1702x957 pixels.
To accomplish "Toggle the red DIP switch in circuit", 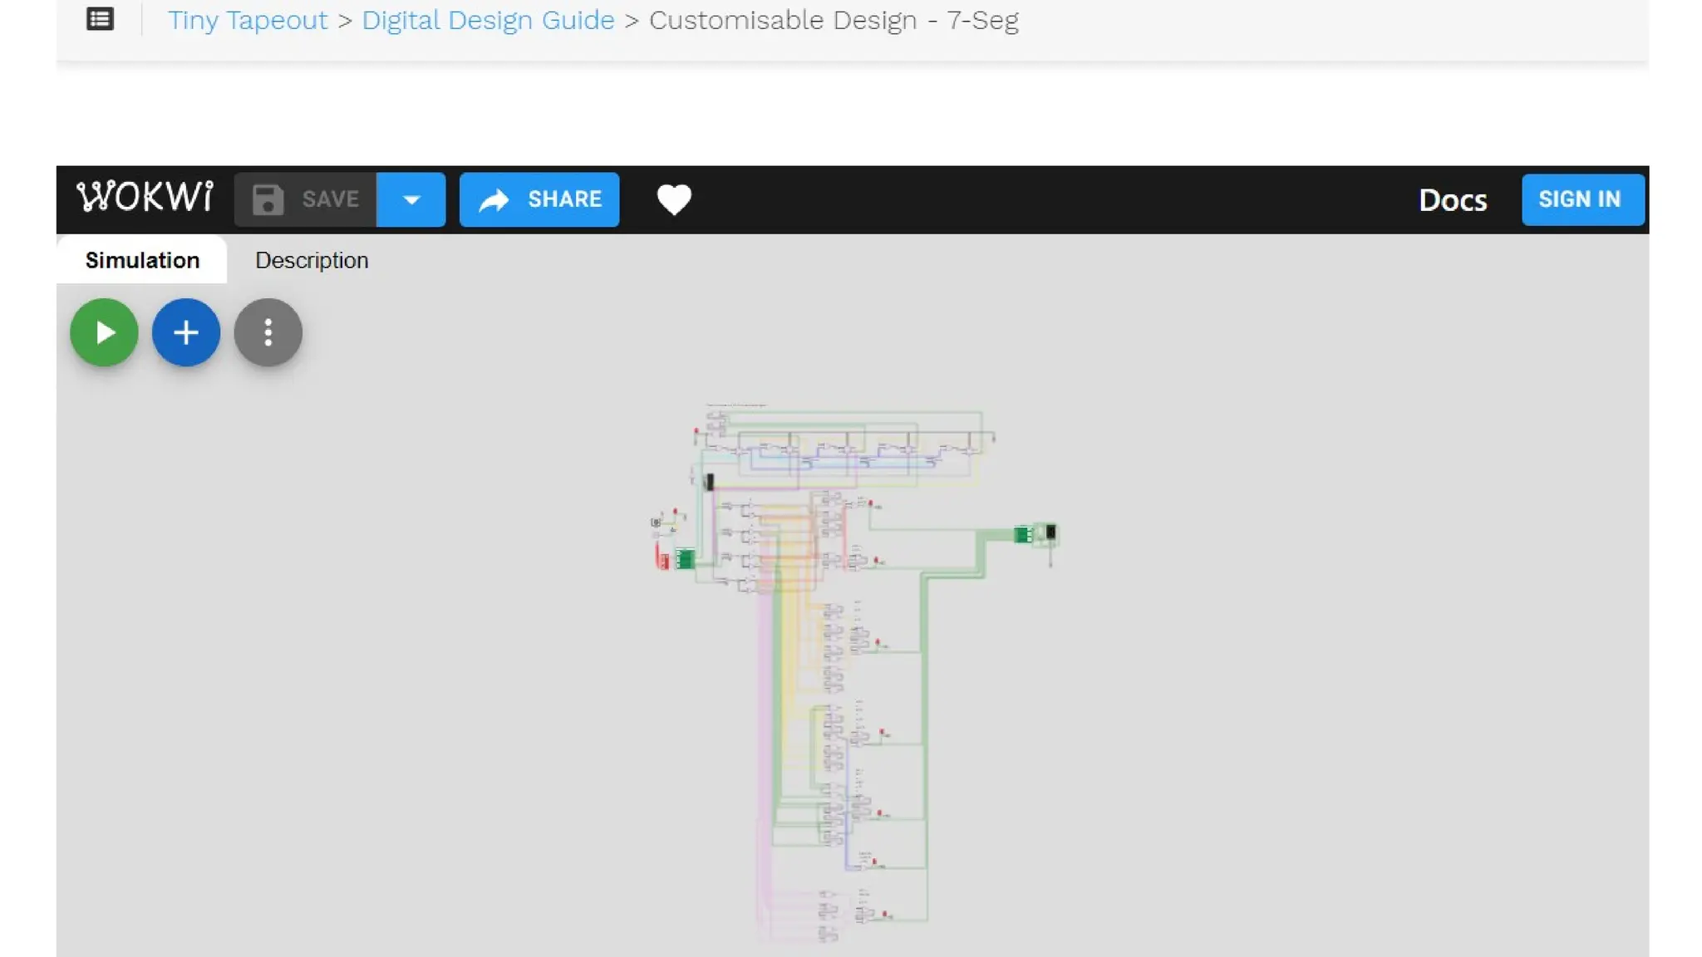I will click(663, 559).
